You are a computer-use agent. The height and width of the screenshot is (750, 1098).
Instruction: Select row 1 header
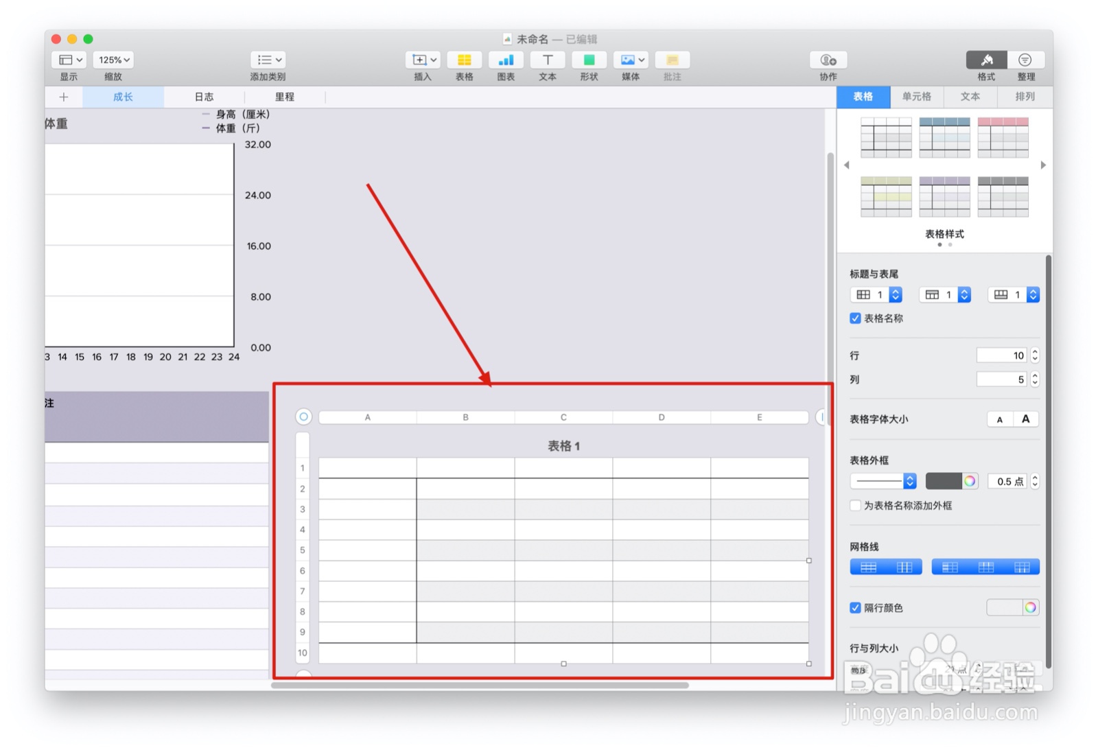point(303,468)
